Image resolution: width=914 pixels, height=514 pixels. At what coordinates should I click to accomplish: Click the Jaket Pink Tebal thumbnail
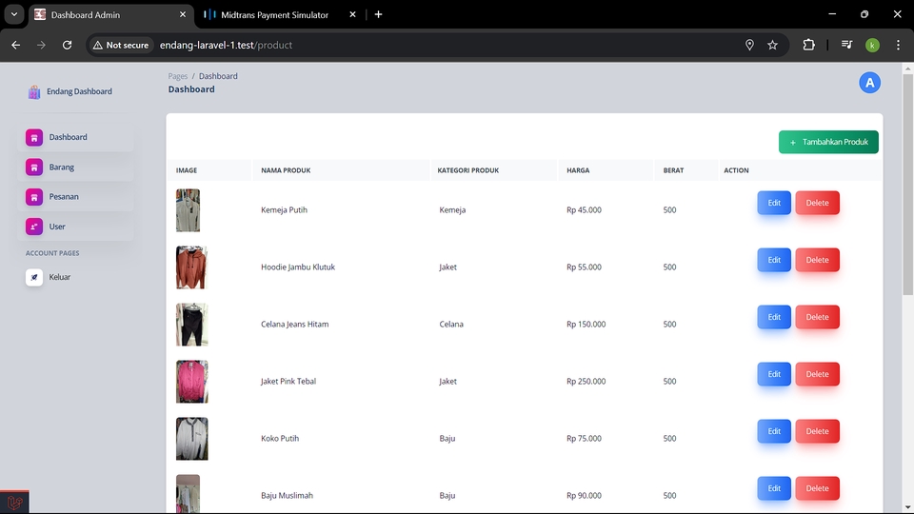[191, 381]
